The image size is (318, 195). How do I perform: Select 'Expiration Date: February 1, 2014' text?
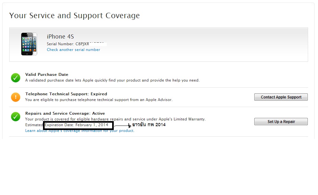[76, 125]
